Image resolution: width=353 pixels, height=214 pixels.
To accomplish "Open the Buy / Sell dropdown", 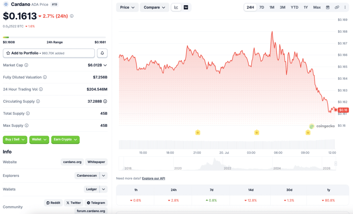I will click(15, 140).
